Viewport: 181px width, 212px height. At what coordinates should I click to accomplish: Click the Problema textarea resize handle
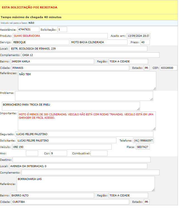click(x=151, y=99)
